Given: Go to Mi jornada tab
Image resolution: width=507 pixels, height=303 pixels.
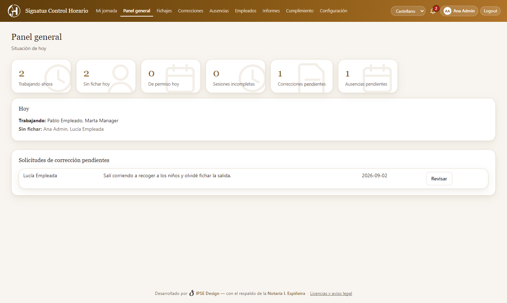Looking at the screenshot, I should pyautogui.click(x=106, y=11).
